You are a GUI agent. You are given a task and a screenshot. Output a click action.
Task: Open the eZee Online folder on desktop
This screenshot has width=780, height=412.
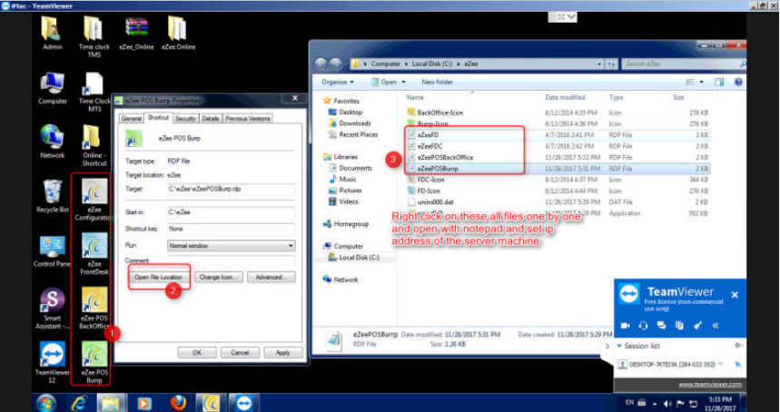click(178, 34)
